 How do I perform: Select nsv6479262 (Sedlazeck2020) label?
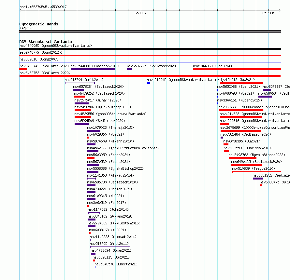(x=99, y=93)
